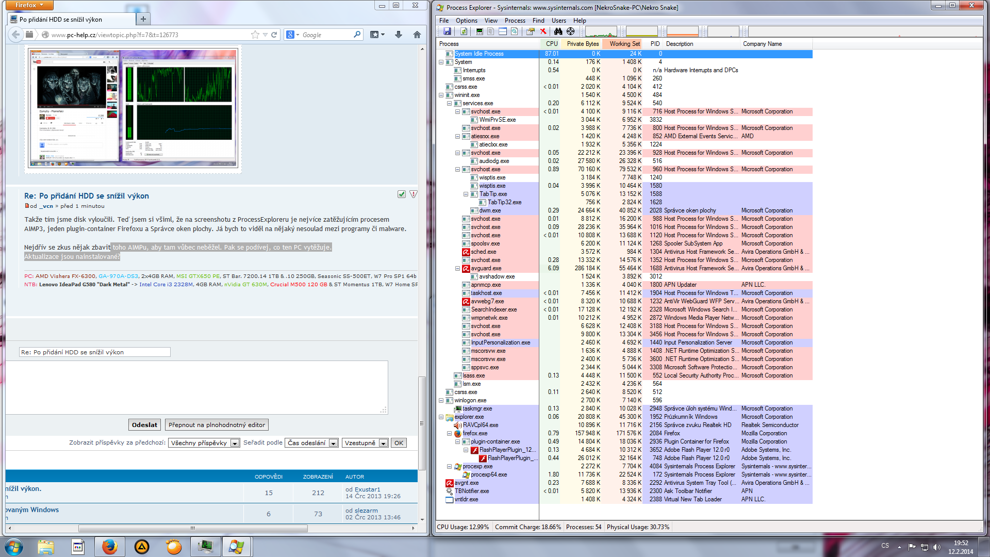Open the View menu in Process Explorer
Screen dimensions: 990x557
491,21
